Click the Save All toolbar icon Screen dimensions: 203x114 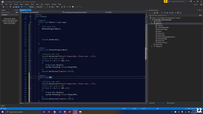(18, 7)
